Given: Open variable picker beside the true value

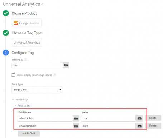Looking at the screenshot, I should (139, 118).
